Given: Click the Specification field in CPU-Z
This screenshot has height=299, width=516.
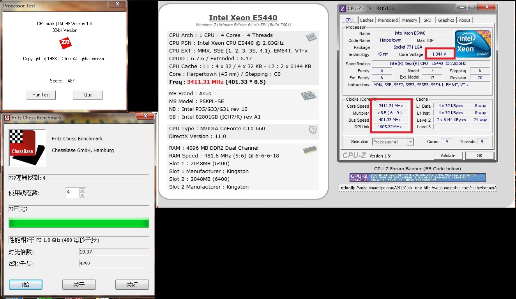Looking at the screenshot, I should 431,63.
